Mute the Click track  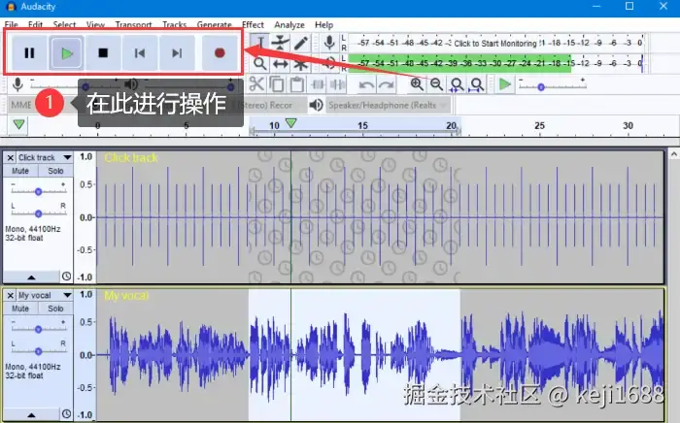(20, 171)
